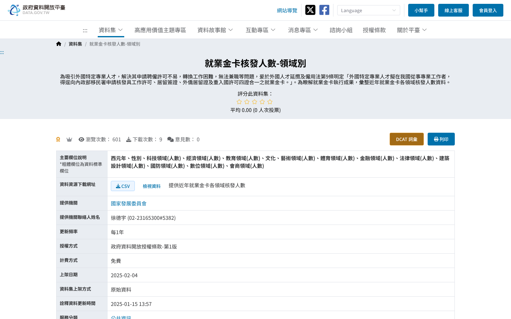Click the crown icon near view count
Screen dimensions: 511x319
(69, 139)
